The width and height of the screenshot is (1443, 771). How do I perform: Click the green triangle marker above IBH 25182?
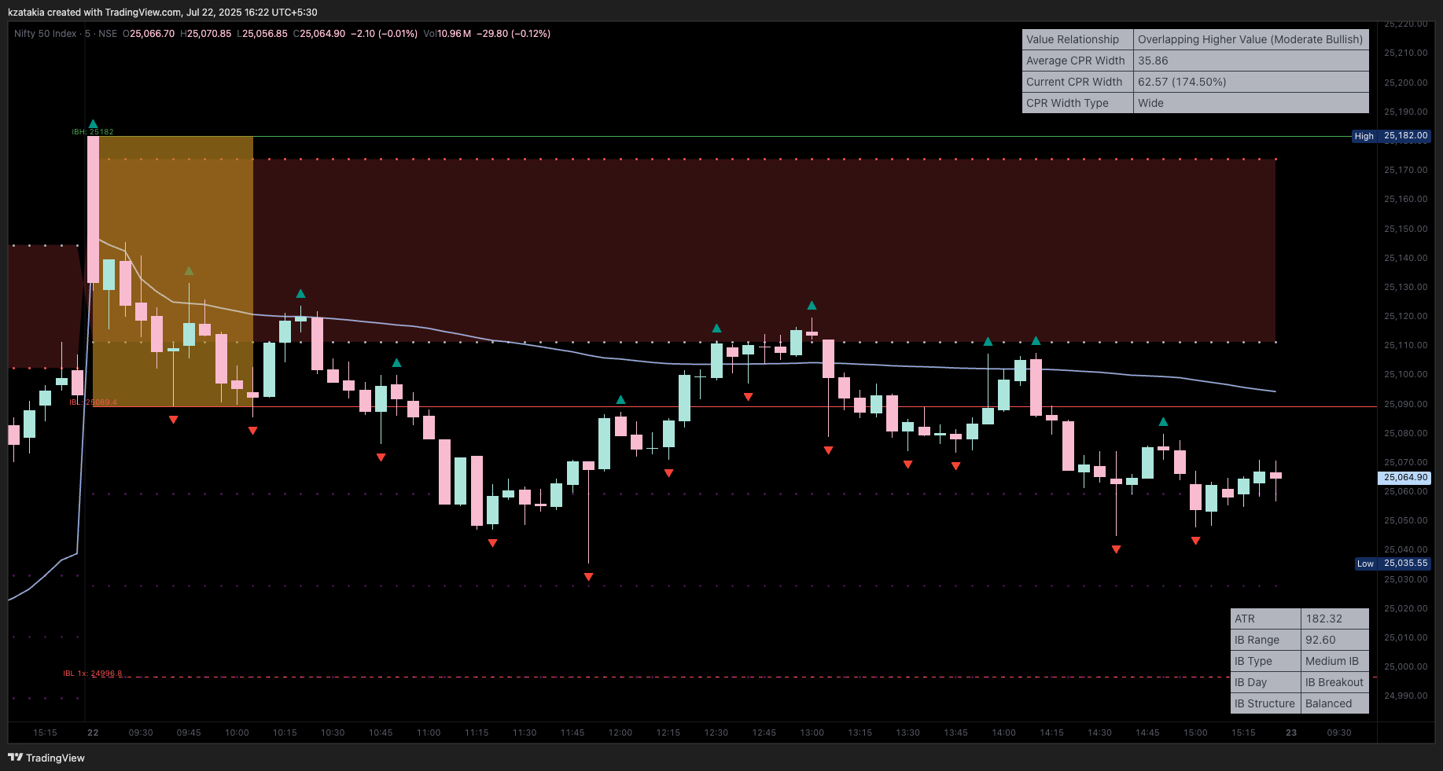pyautogui.click(x=93, y=124)
